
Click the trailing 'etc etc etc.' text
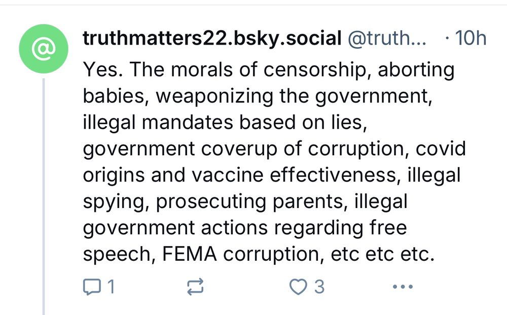382,255
